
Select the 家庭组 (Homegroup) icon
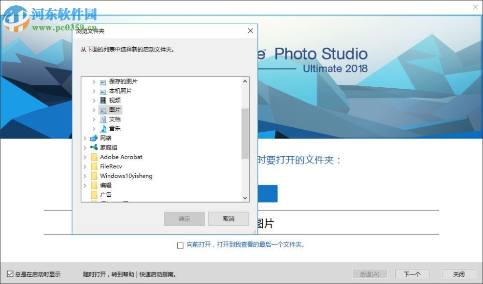[x=94, y=147]
